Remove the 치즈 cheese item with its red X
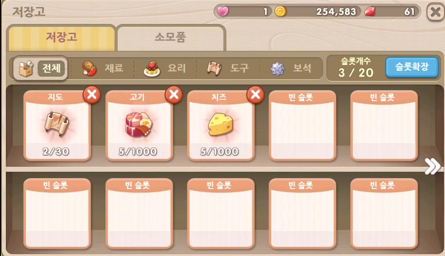The image size is (445, 256). click(x=255, y=95)
